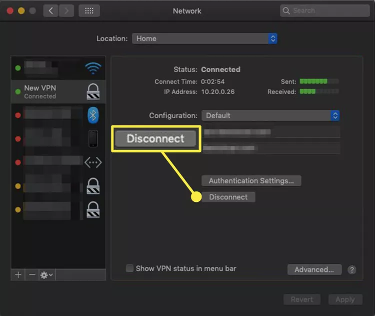Click the IP address 10.20.0.26
This screenshot has height=316, width=375.
coord(218,92)
